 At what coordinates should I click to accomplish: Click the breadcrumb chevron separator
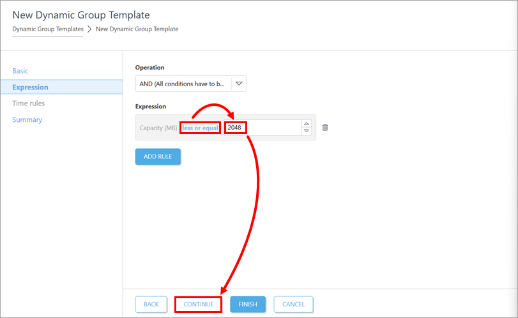(89, 29)
